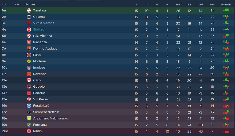
Task: Select the Rimini club crest
Action: (x=29, y=131)
